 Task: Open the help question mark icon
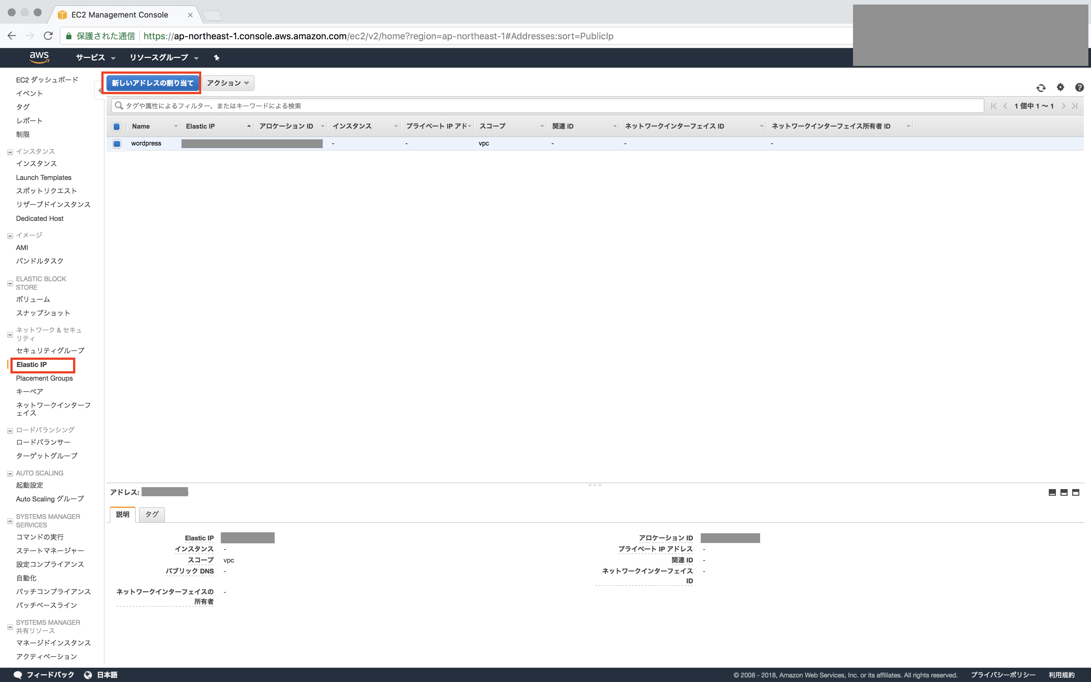[1079, 87]
